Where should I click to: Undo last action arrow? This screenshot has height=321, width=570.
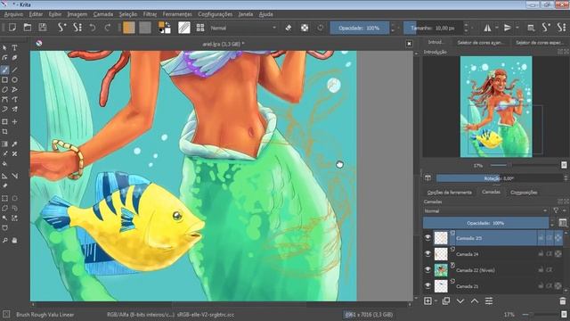(93, 28)
